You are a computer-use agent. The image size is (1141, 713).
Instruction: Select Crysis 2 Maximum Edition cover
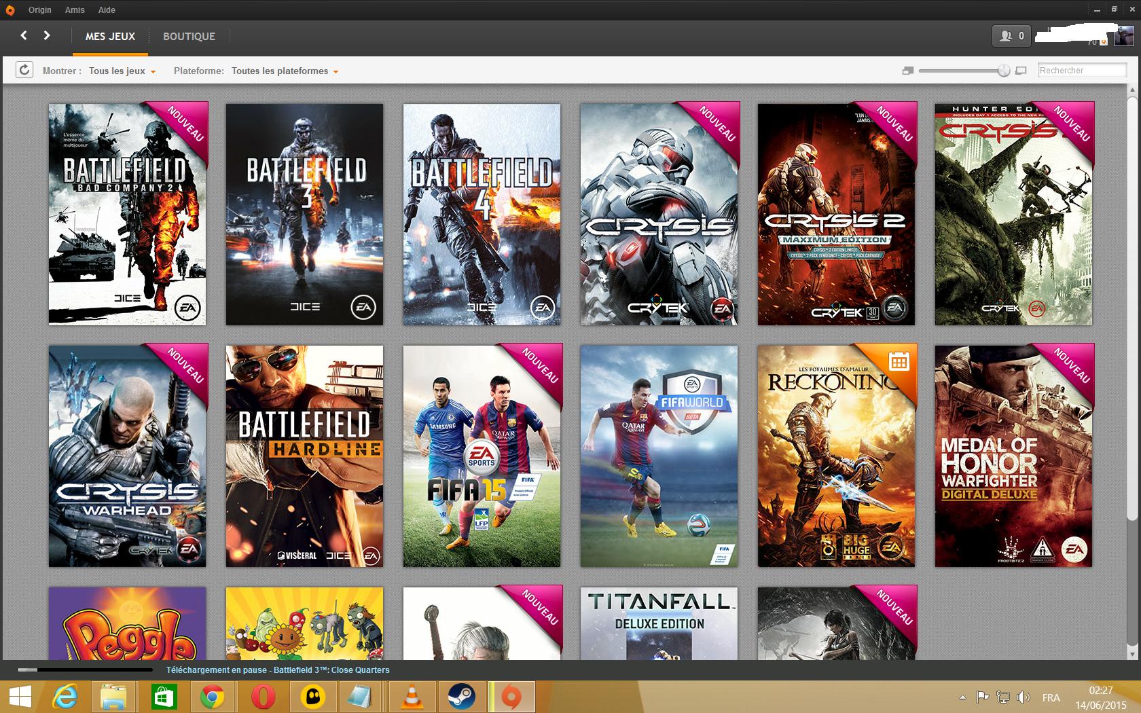coord(836,214)
